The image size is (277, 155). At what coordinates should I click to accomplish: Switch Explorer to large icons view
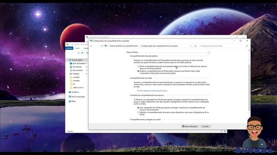pos(225,131)
